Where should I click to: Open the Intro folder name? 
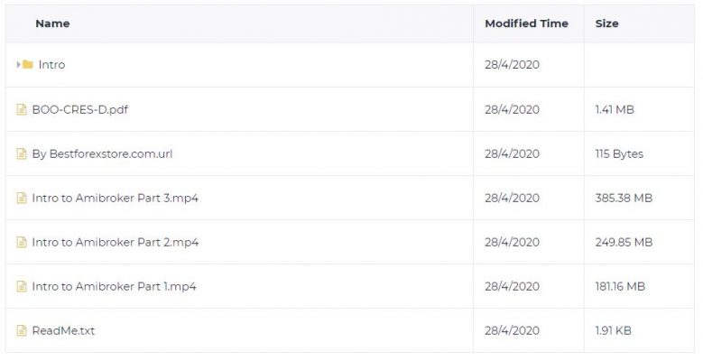pos(51,65)
